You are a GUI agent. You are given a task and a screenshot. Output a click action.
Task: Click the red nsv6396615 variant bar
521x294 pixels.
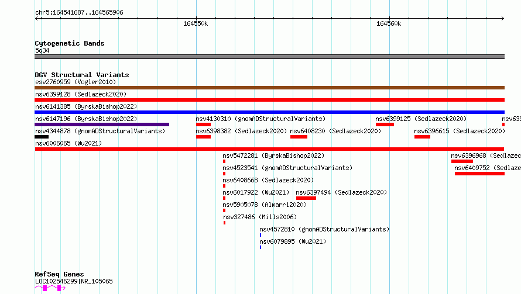(422, 137)
